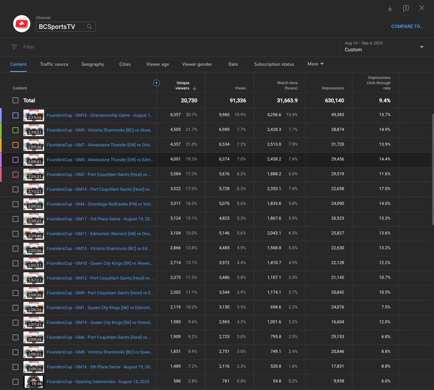Check the Opening Ceremonies row checkbox

click(16, 382)
